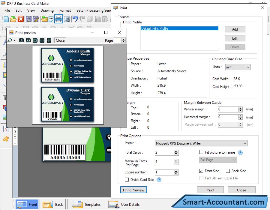Expand the zoom dropdown arrow in Print preview

click(x=14, y=40)
